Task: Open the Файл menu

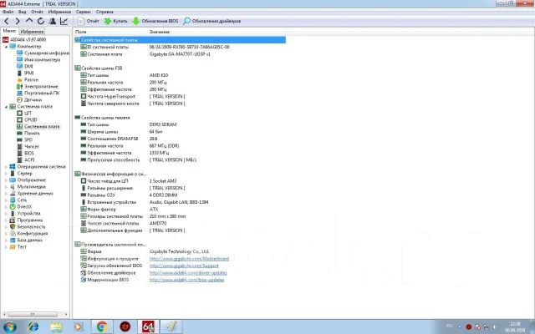Action: [8, 12]
